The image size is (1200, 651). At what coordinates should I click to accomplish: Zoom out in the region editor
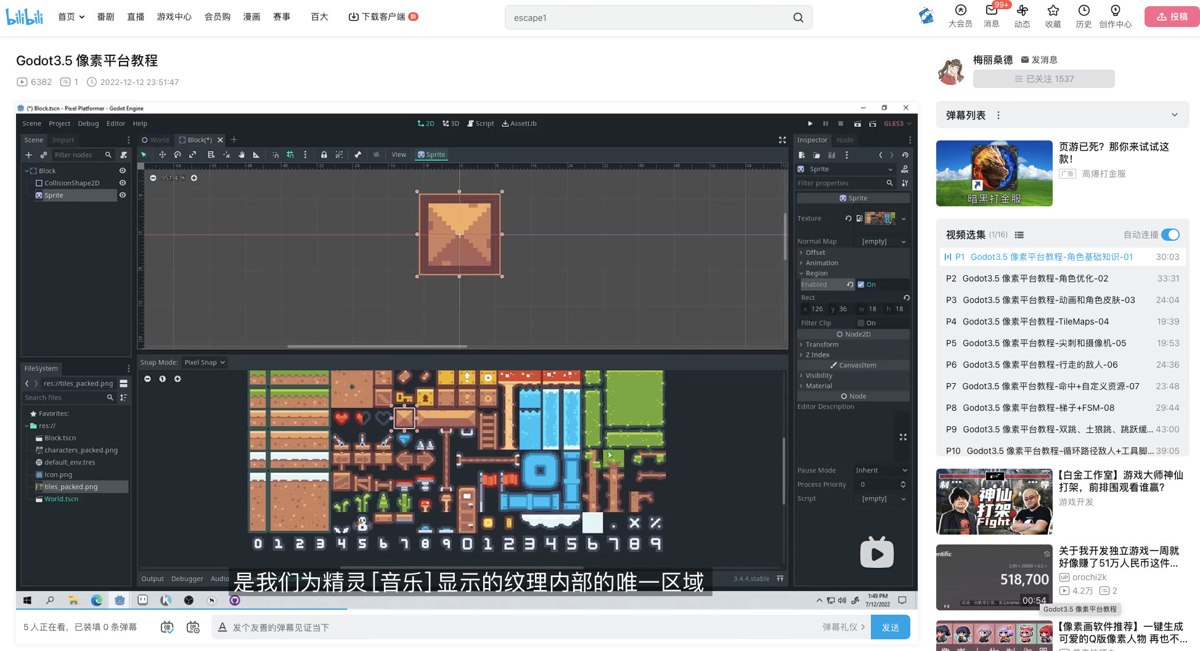pos(148,379)
